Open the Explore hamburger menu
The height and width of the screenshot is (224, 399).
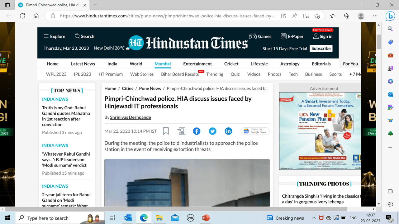[x=55, y=36]
